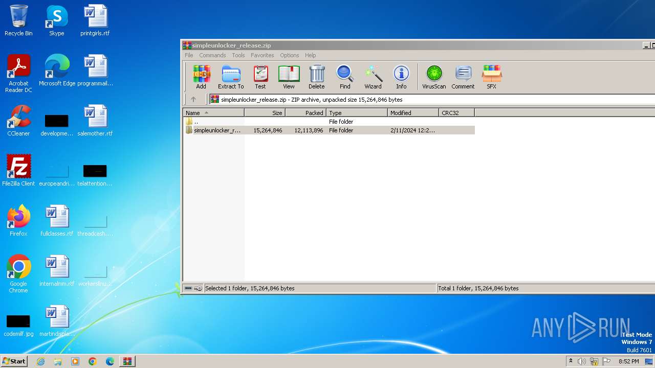Open the File menu
The width and height of the screenshot is (655, 368).
tap(189, 55)
